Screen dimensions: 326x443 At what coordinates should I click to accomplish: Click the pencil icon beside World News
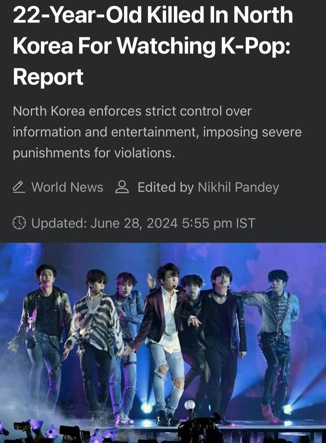pos(19,187)
